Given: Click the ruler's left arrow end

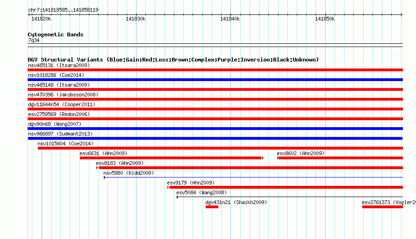Looking at the screenshot, I should coord(29,14).
